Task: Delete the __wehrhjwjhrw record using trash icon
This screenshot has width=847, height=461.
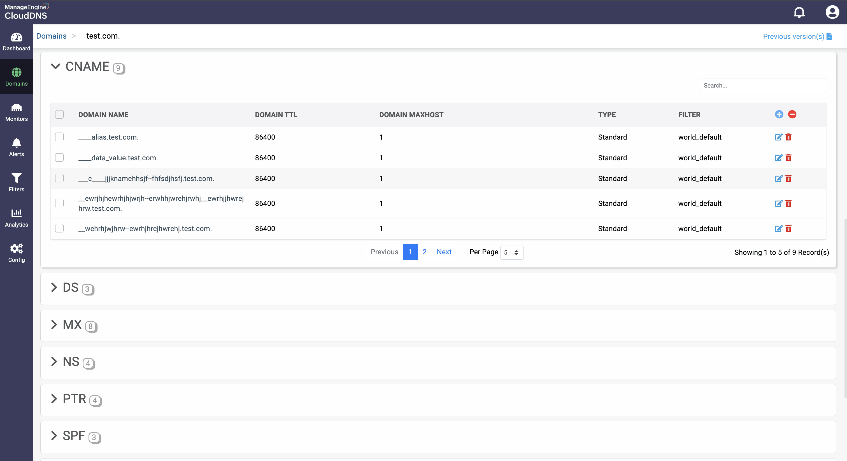Action: [x=788, y=229]
